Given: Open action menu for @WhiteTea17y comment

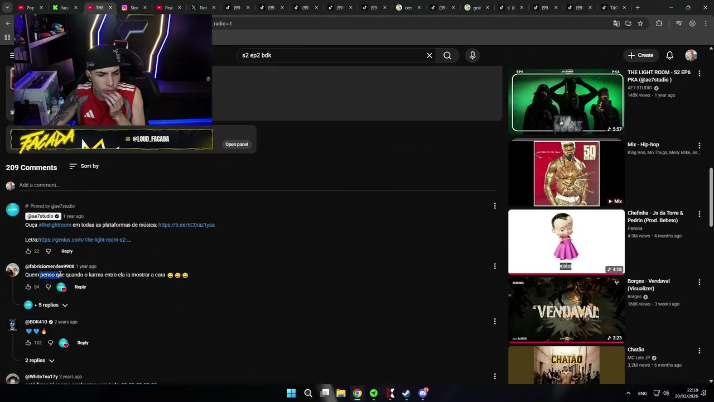Looking at the screenshot, I should (495, 376).
